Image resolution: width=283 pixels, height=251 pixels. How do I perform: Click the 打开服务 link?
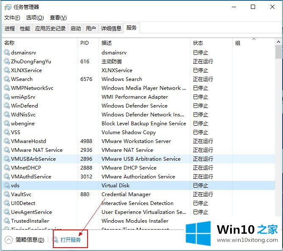tap(71, 240)
